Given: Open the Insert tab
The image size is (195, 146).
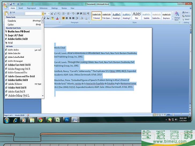Looking at the screenshot, I should click(21, 8).
